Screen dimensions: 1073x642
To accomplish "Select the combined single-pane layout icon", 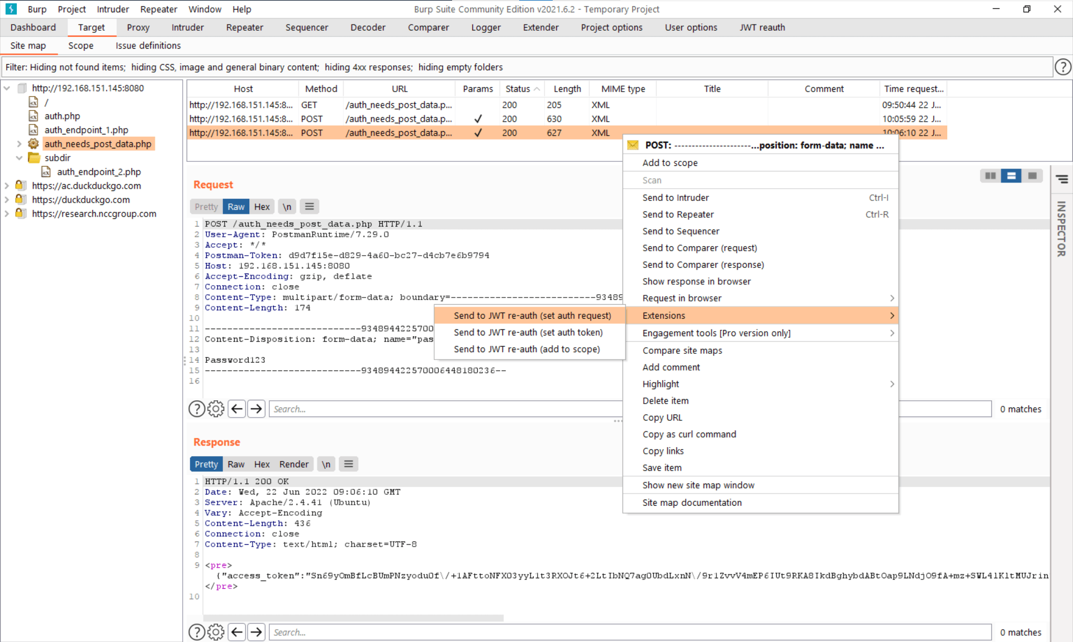I will pyautogui.click(x=1032, y=176).
